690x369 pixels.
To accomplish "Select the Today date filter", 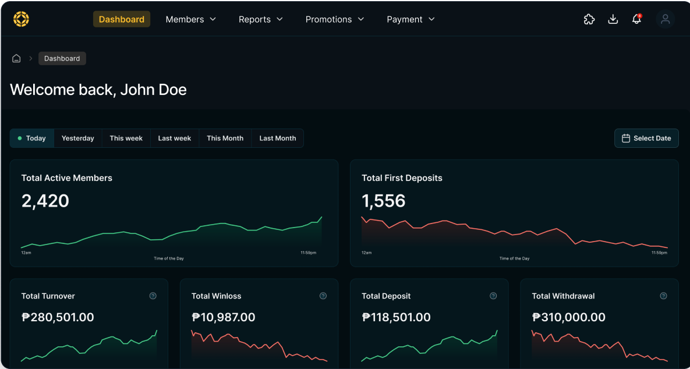I will (32, 138).
